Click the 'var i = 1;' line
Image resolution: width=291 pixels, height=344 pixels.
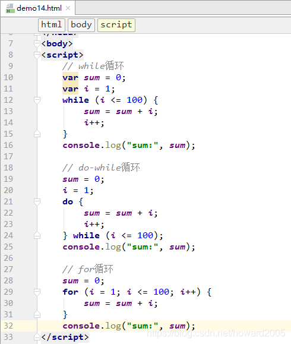(88, 89)
